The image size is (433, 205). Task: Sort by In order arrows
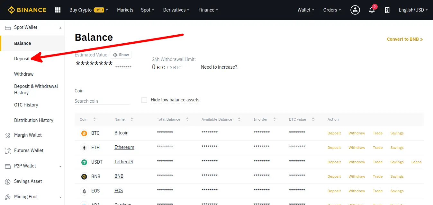tap(275, 119)
